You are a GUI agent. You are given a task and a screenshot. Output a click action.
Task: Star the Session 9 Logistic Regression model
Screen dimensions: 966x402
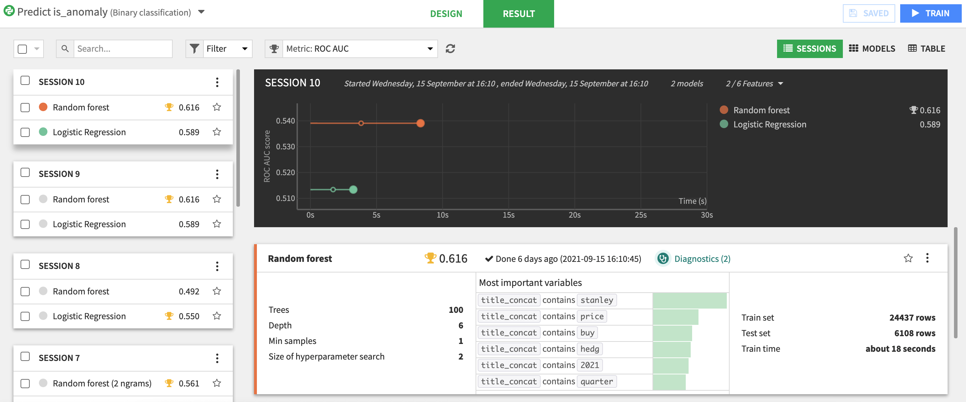click(x=217, y=224)
